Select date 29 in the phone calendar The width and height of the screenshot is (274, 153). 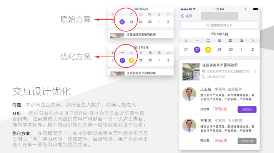coord(219,49)
